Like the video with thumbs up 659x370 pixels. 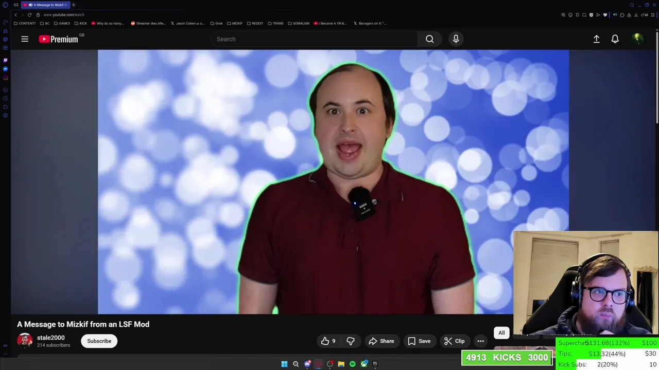pyautogui.click(x=328, y=341)
